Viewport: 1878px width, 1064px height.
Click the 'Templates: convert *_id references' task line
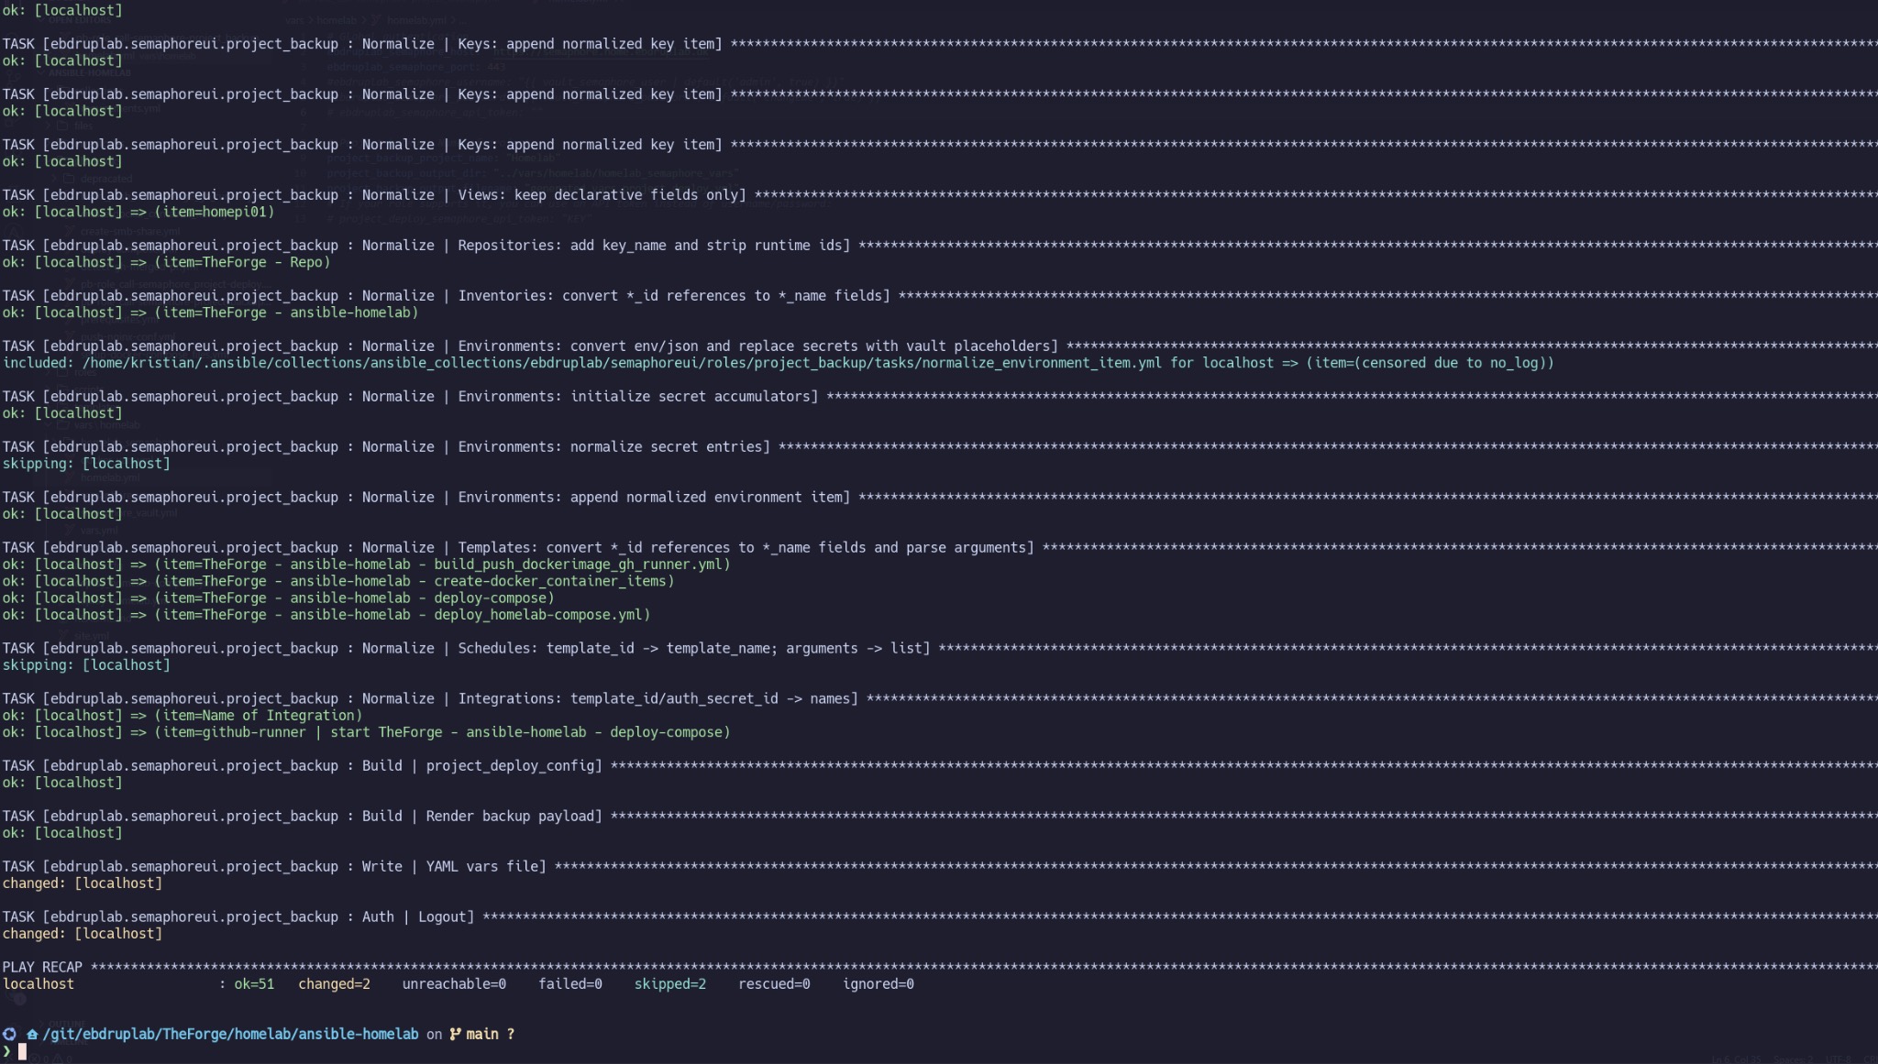pos(939,547)
